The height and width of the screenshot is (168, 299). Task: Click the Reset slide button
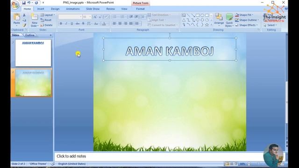[x=46, y=20]
